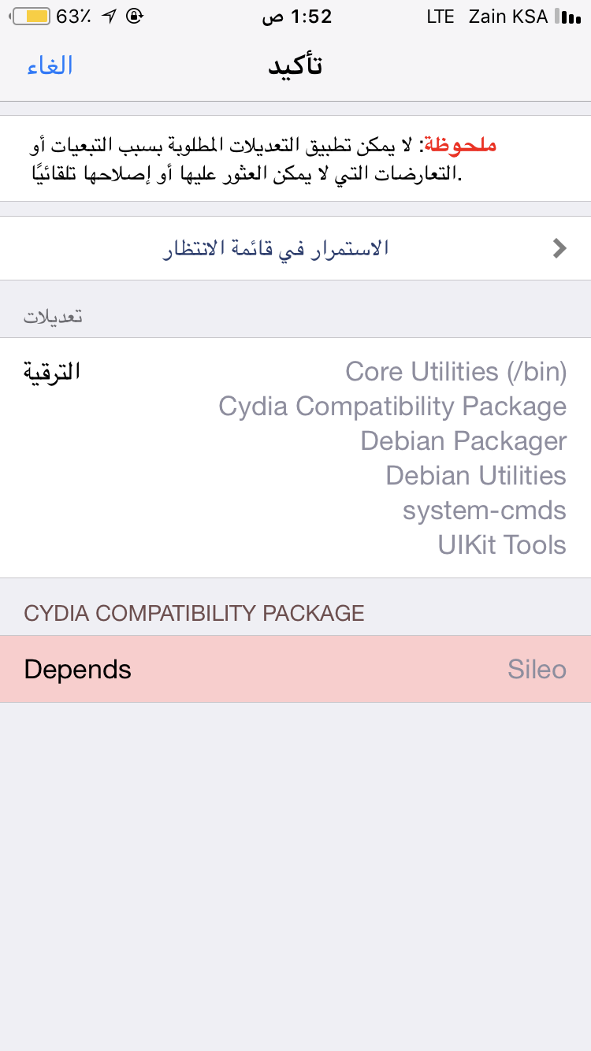Tap the UIKit Tools package entry
Screen dimensions: 591x1051
click(502, 545)
